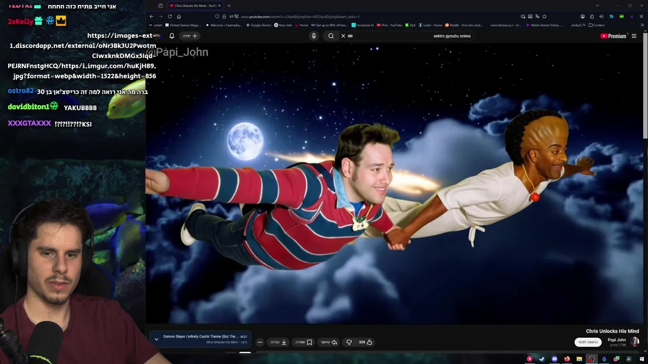
Task: Open the Papi John channel name link
Action: [x=617, y=340]
